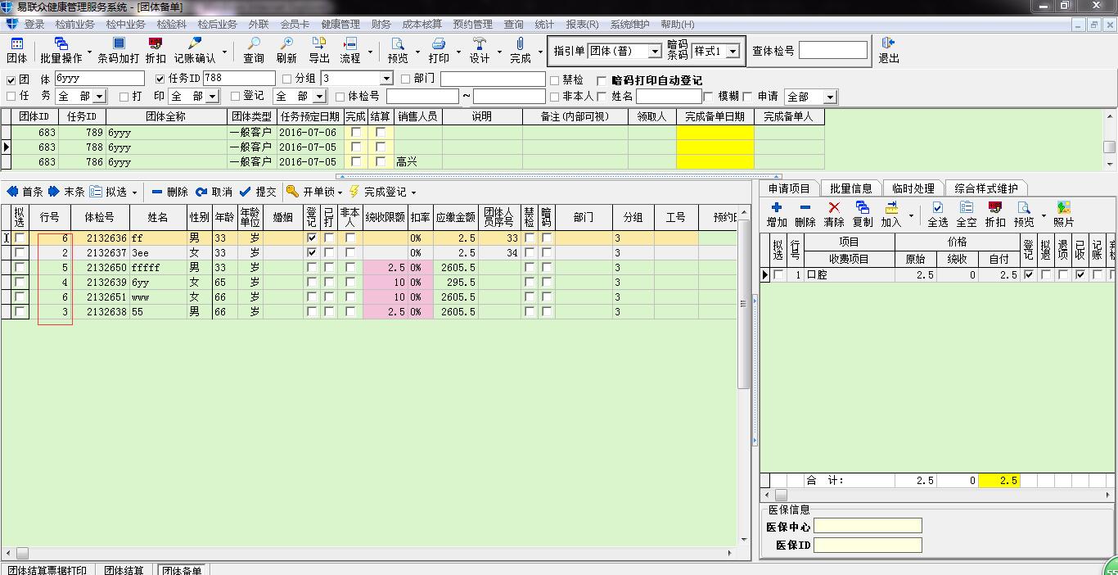Open the 综合样式维护 tab

click(x=986, y=188)
